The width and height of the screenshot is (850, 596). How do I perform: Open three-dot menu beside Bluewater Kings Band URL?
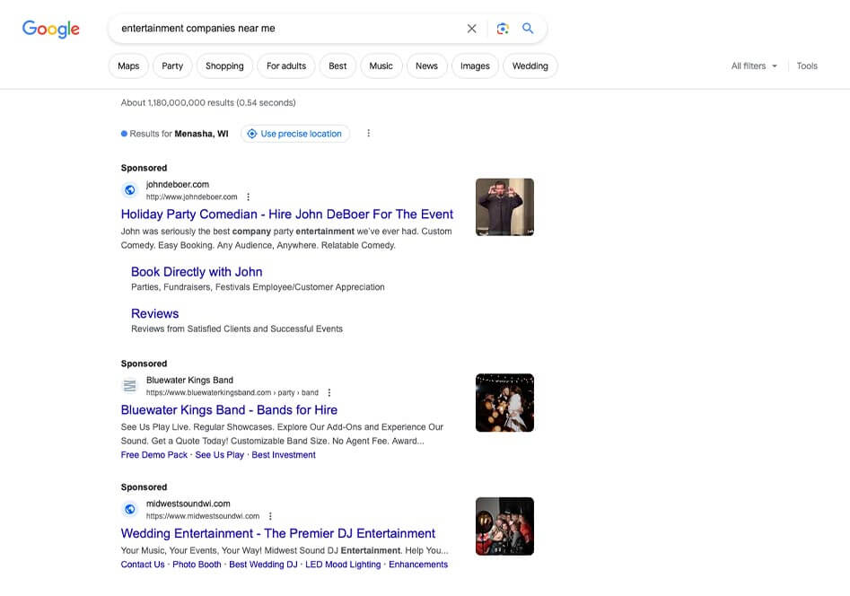click(329, 393)
